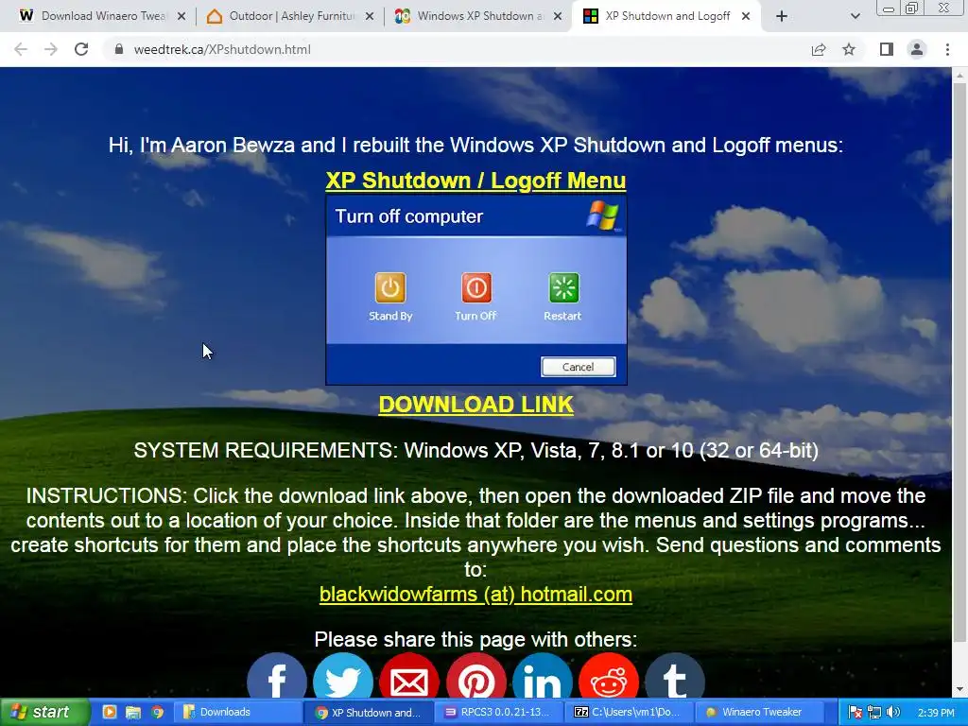Click the green Restart icon
Screen dimensions: 968x726
click(x=563, y=287)
